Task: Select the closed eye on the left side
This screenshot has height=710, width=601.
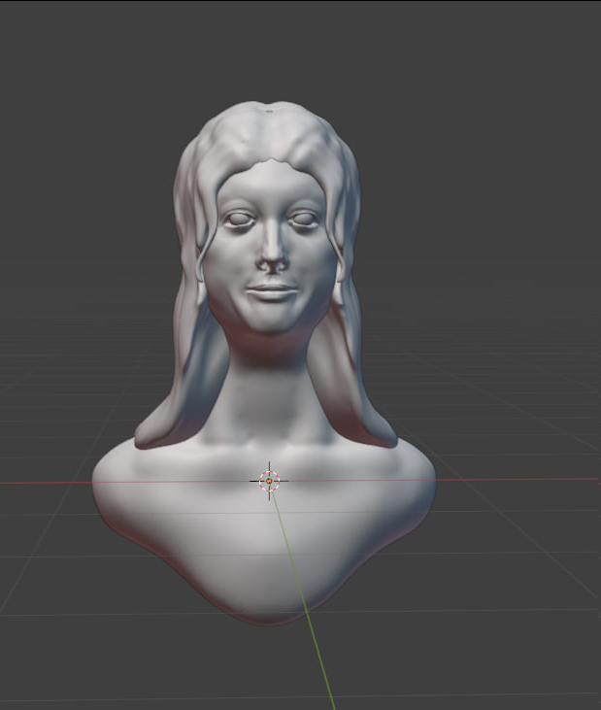Action: [237, 220]
